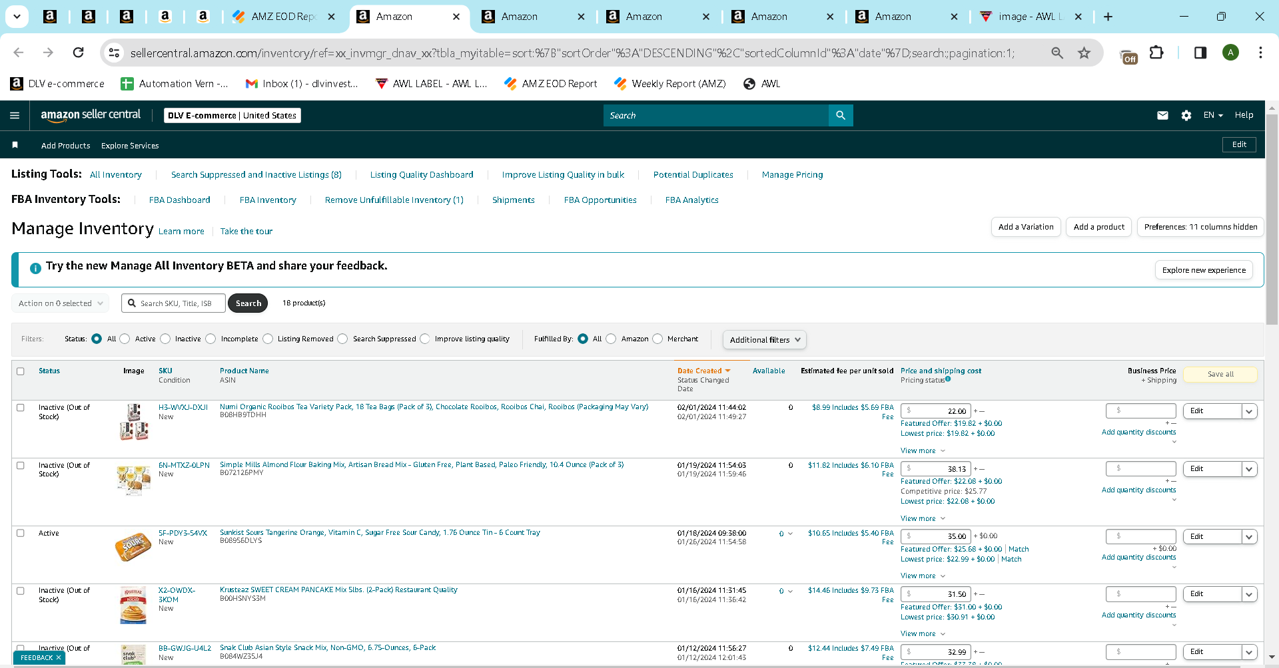Check the select-all checkbox in table header
The image size is (1279, 668).
click(x=21, y=371)
